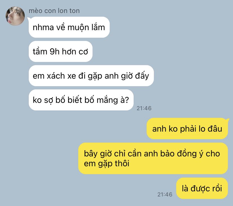Select the message "tầm 9h hơn cơ"
Image resolution: width=233 pixels, height=206 pixels.
click(x=61, y=52)
